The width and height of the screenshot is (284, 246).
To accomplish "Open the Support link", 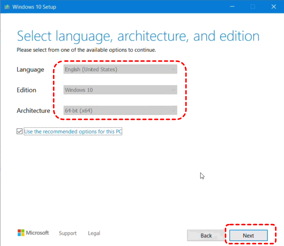I will click(x=68, y=233).
